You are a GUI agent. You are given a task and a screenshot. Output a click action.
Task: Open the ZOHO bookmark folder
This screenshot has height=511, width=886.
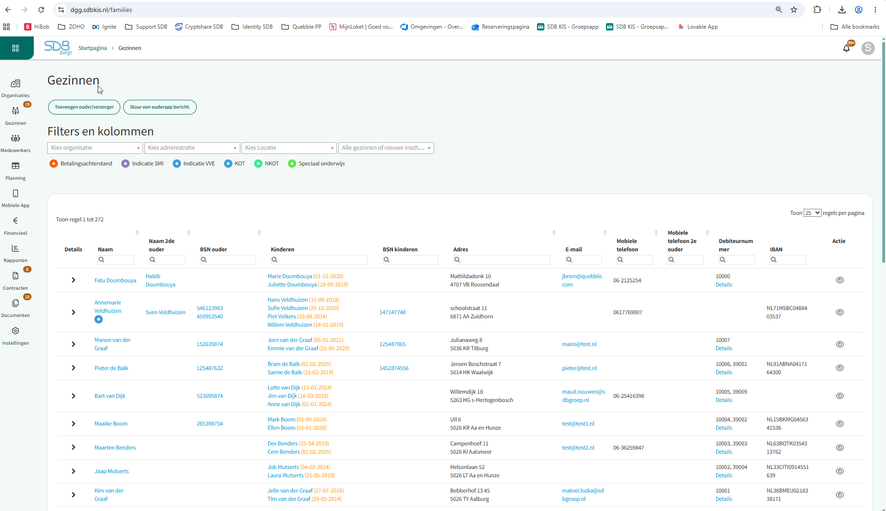tap(71, 27)
